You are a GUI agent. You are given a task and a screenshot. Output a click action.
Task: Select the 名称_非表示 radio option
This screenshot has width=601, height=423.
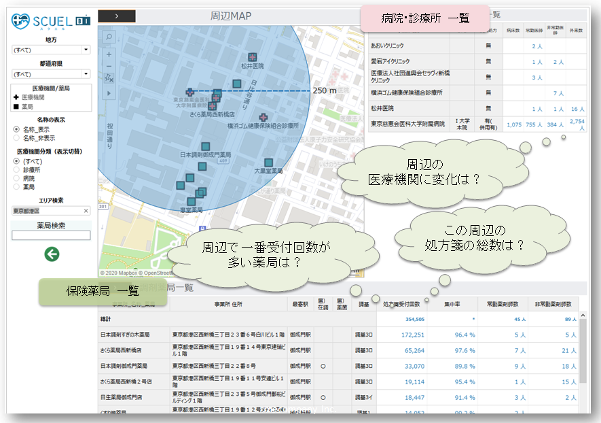coord(16,138)
